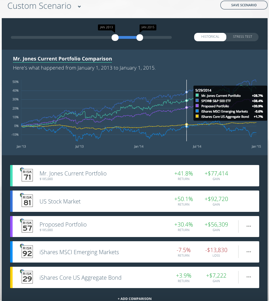
Task: Expand the Custom Scenario dropdown arrow
Action: [79, 7]
